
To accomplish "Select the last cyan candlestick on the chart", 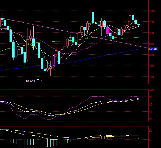I will point(138,25).
